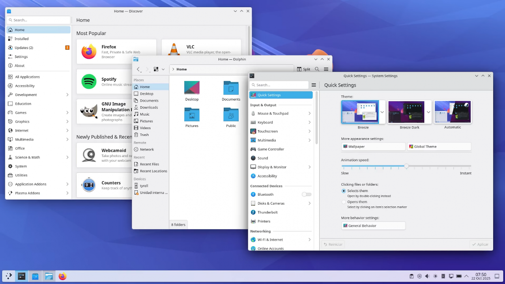Expand Application Addons in Discover
This screenshot has width=505, height=284.
coord(67,184)
